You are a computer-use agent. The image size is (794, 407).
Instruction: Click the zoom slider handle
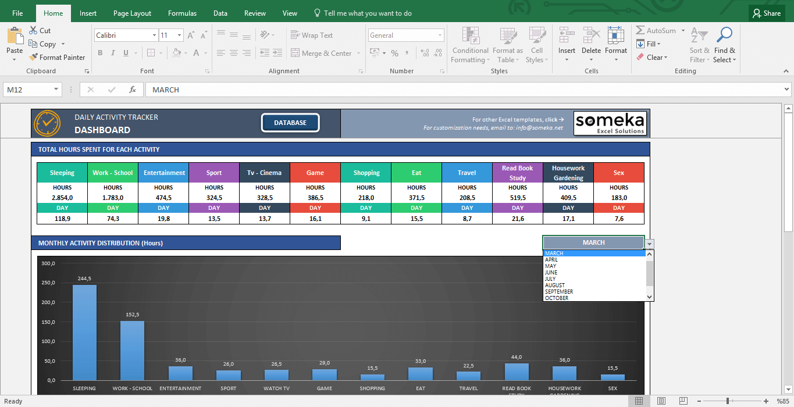click(728, 401)
